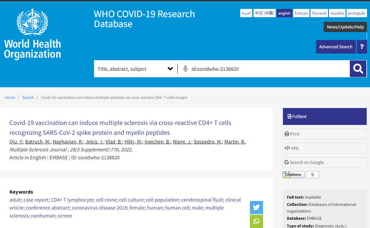Click the 'adult' keyword
370x228 pixels.
(x=15, y=200)
